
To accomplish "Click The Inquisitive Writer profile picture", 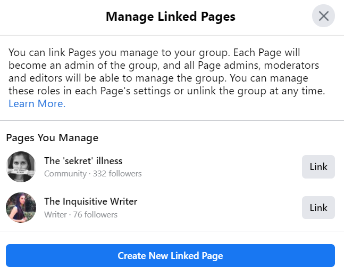I will pos(21,208).
